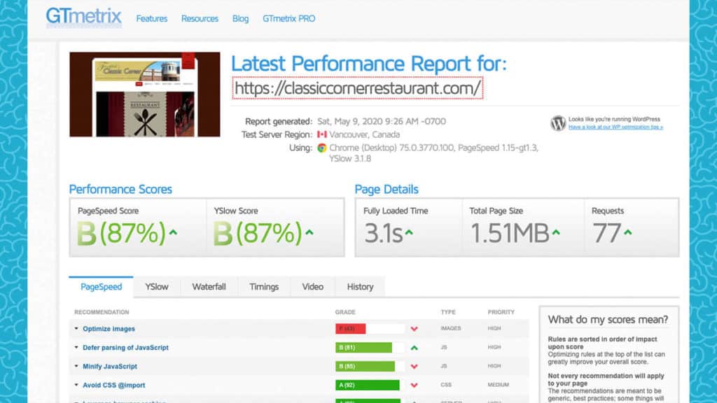Click red down arrow in Optimize images row

415,329
